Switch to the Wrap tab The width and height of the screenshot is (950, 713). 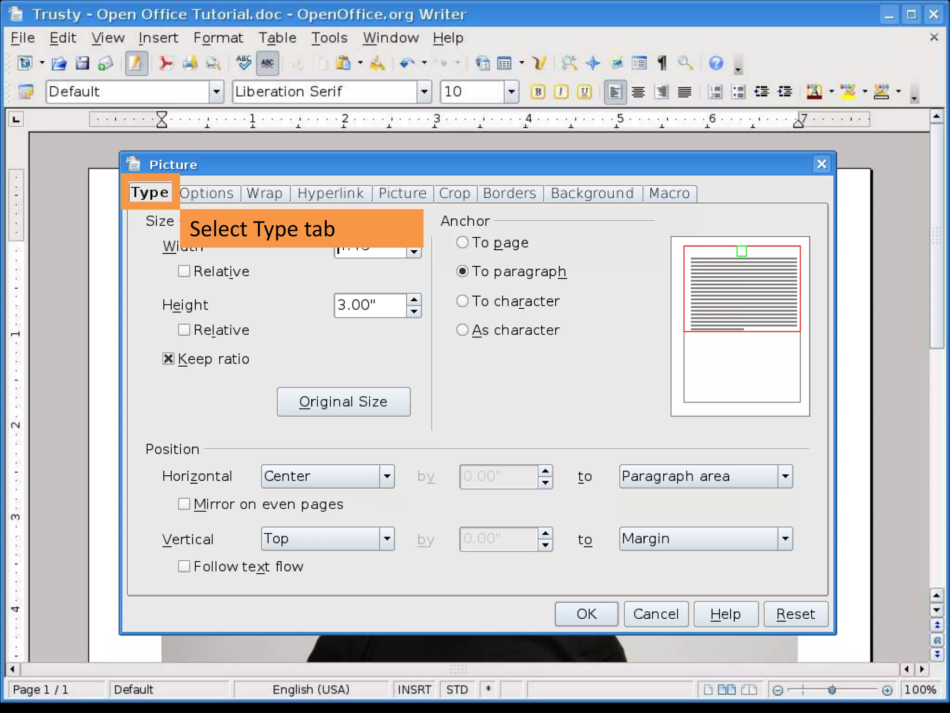[x=264, y=193]
